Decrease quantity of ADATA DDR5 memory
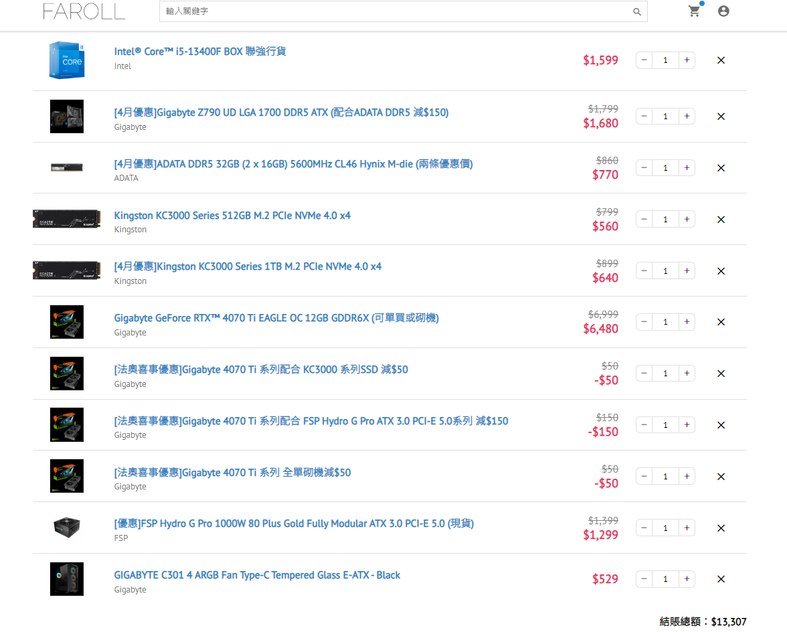Image resolution: width=787 pixels, height=632 pixels. (x=643, y=167)
